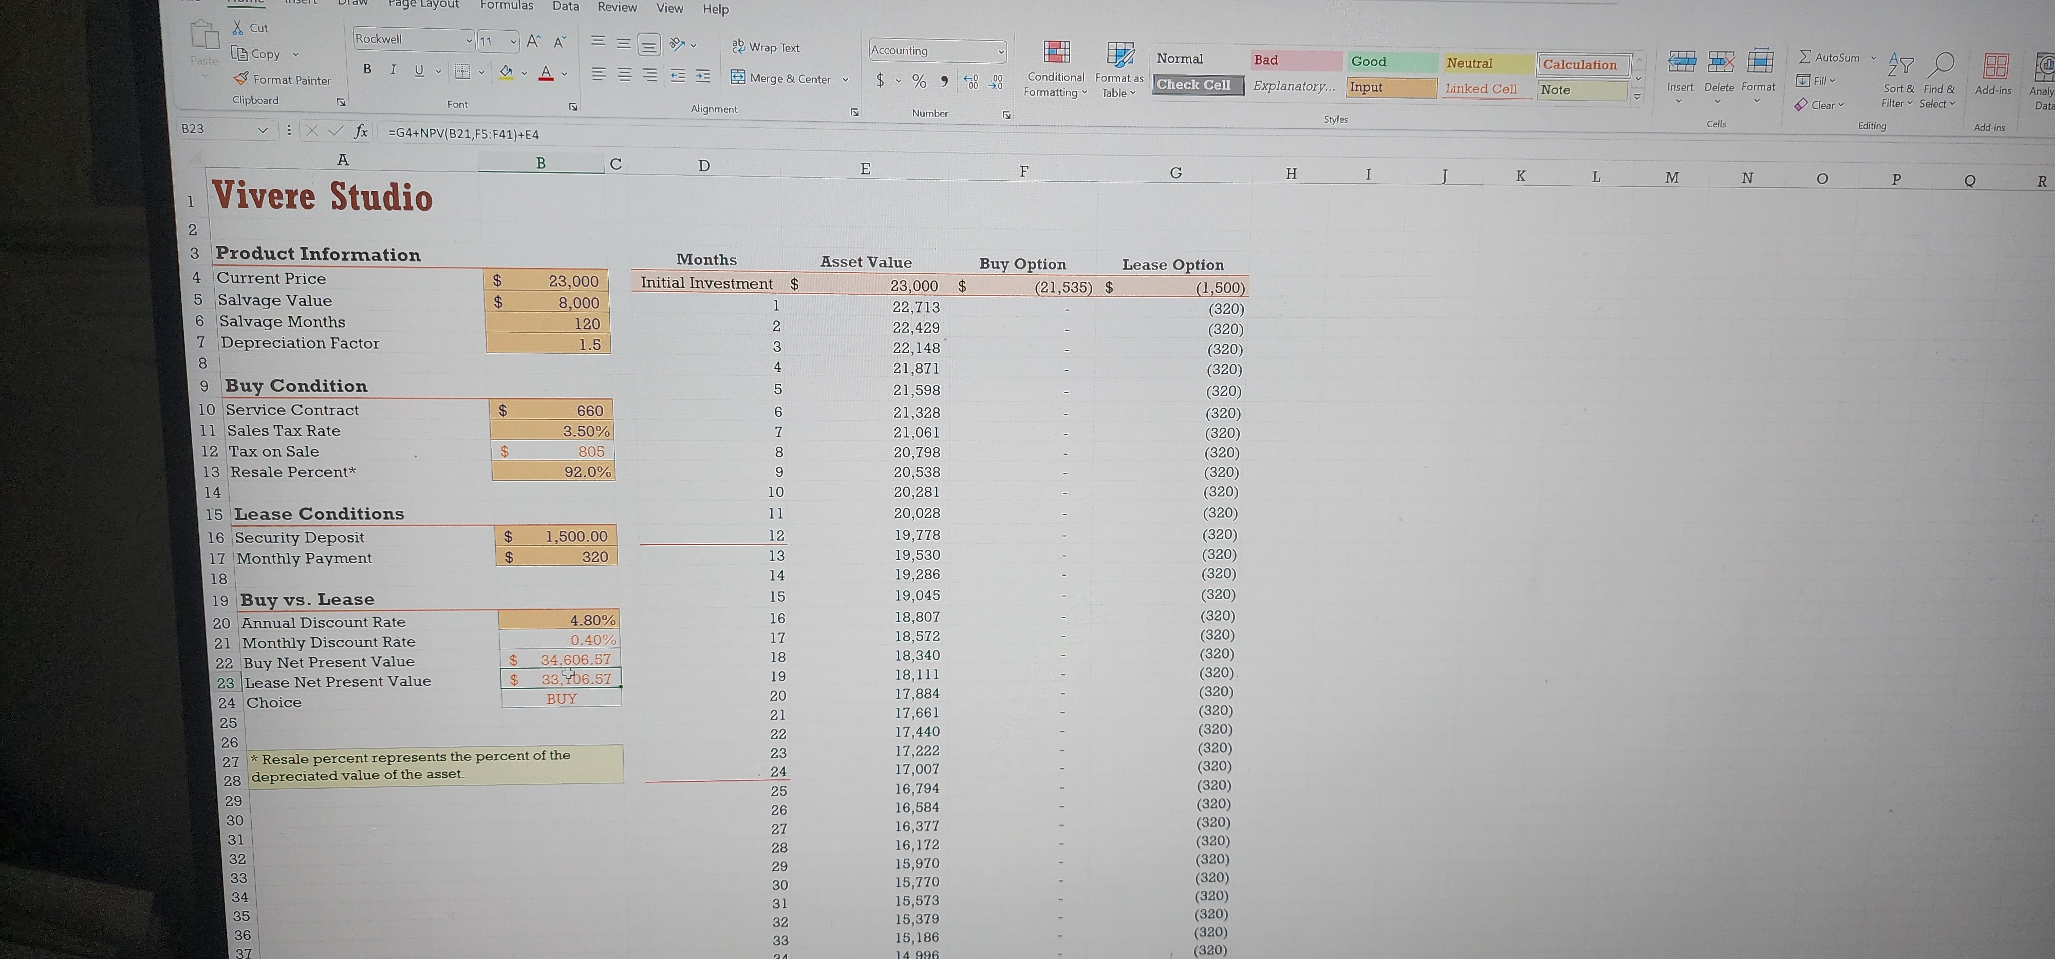Open the Formulas ribbon tab
2055x959 pixels.
pos(506,6)
